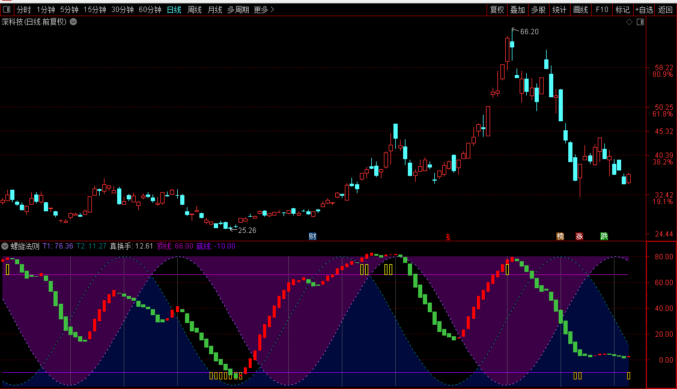
Task: Open the 多周期 multi-period view
Action: tap(238, 10)
